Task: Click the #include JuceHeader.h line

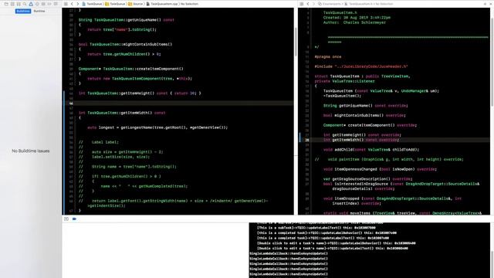Action: [361, 66]
